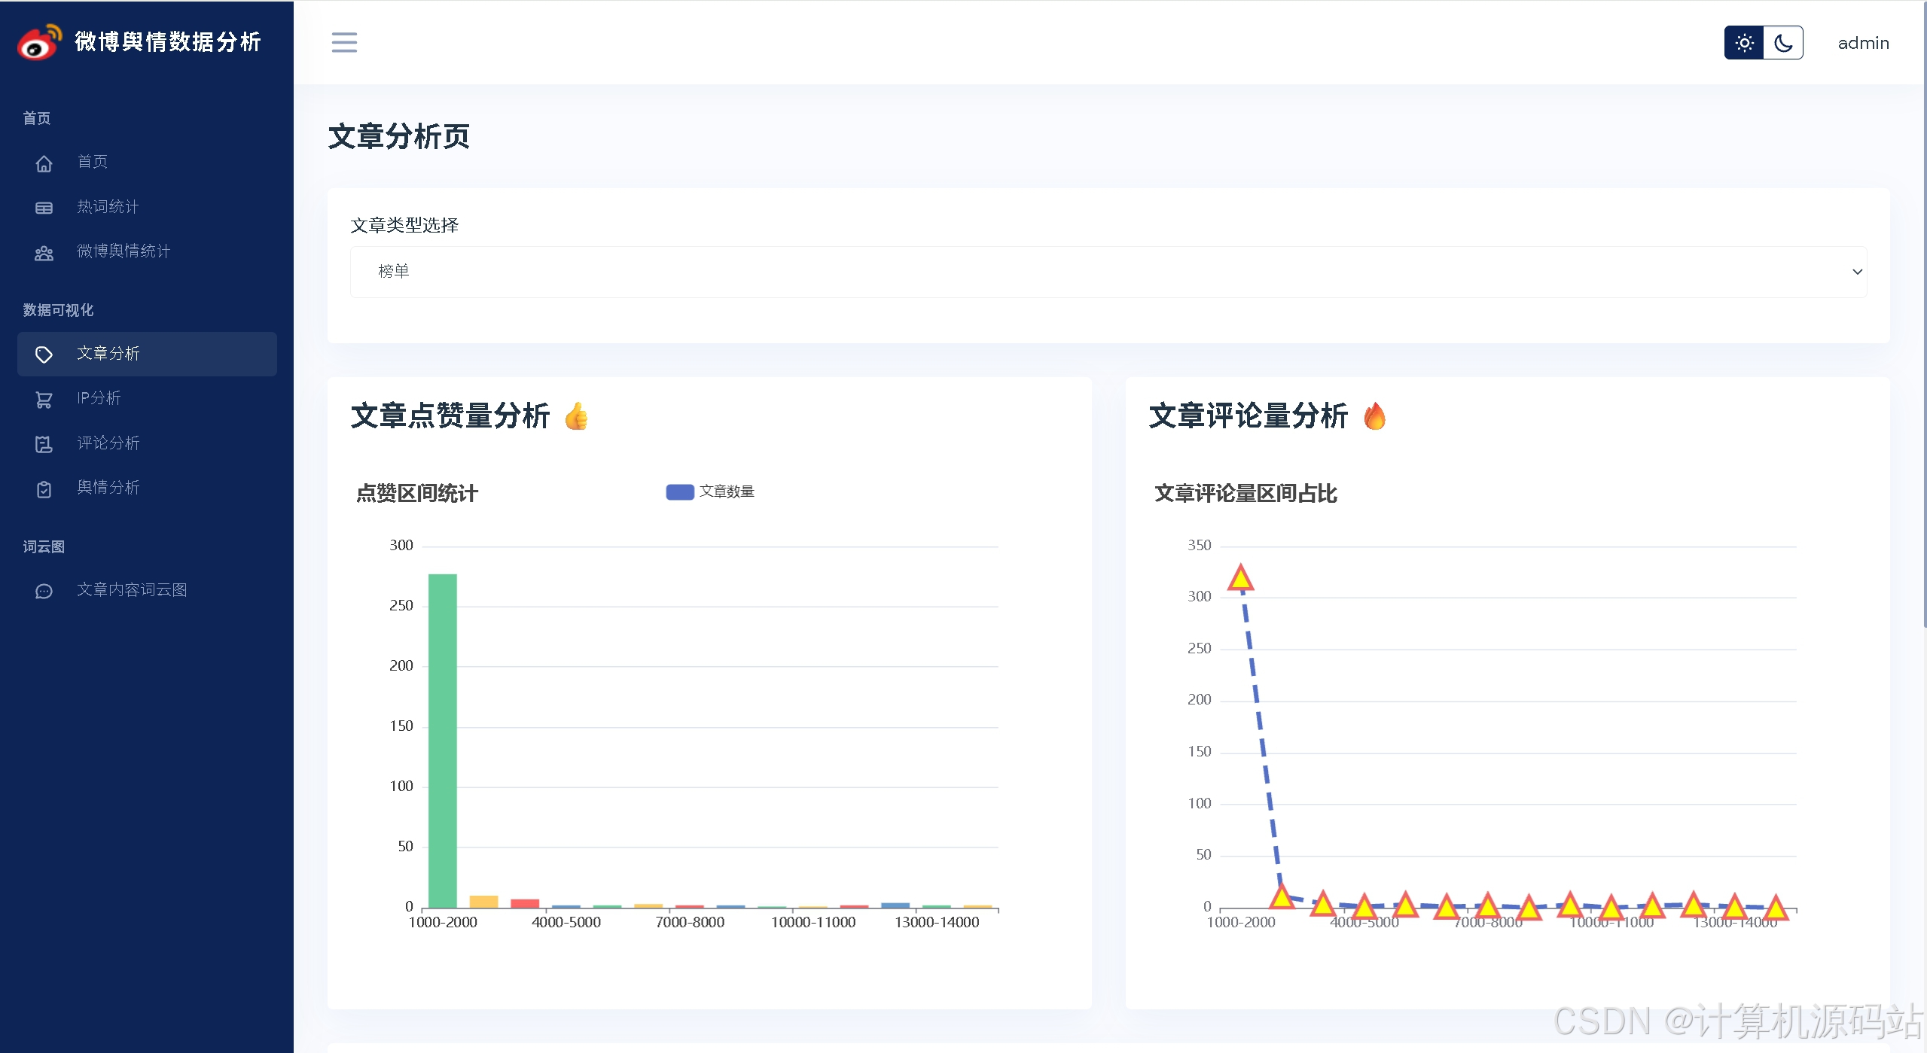Click the hamburger menu icon
This screenshot has height=1053, width=1927.
point(344,42)
